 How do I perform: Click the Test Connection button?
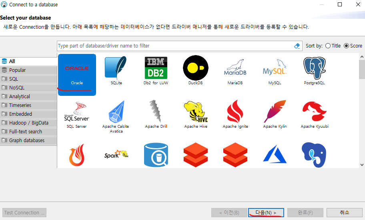pyautogui.click(x=24, y=212)
